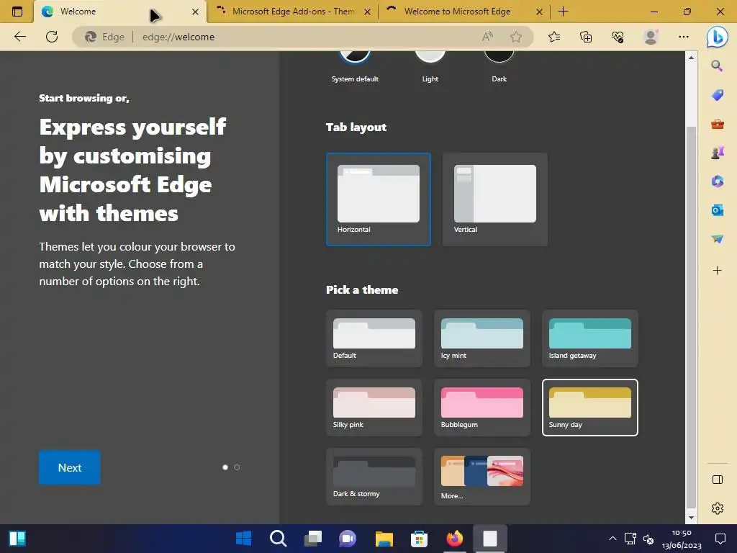
Task: Go back with the back arrow
Action: point(19,37)
